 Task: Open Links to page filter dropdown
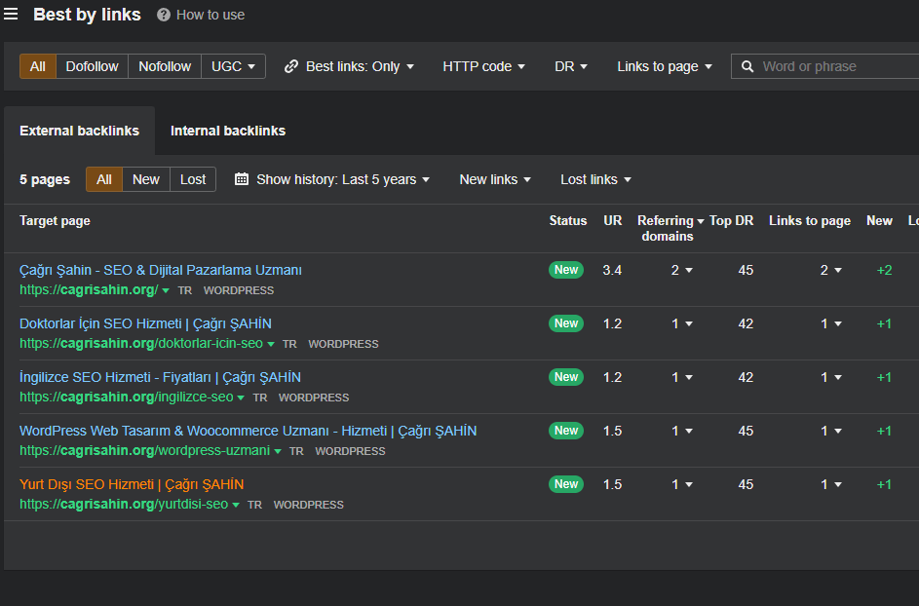665,66
